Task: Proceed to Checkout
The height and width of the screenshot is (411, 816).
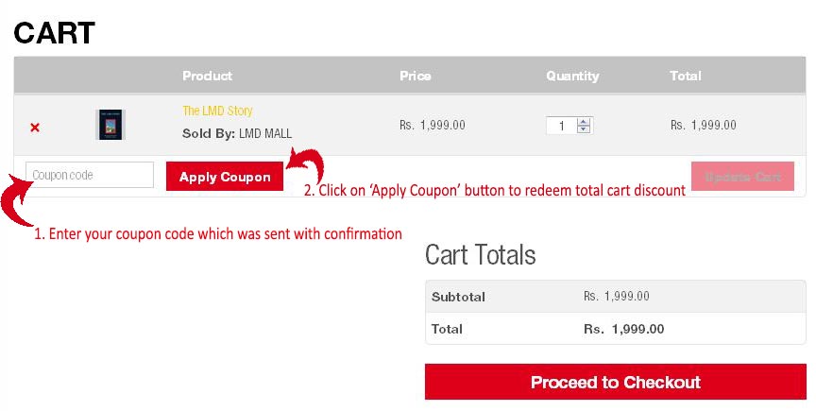Action: pos(616,383)
